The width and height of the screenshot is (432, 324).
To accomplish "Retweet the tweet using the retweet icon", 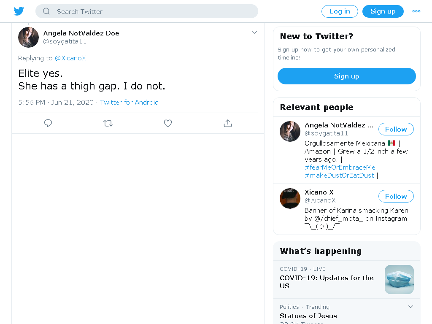I will [108, 123].
